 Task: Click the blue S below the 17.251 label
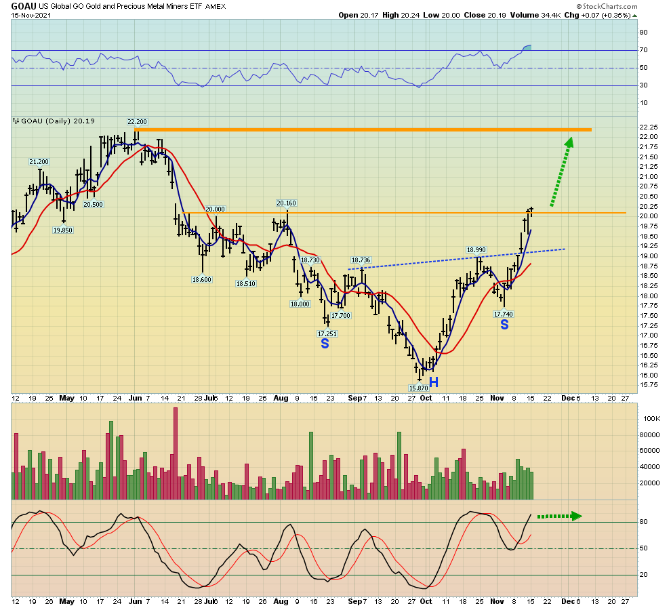click(x=325, y=344)
